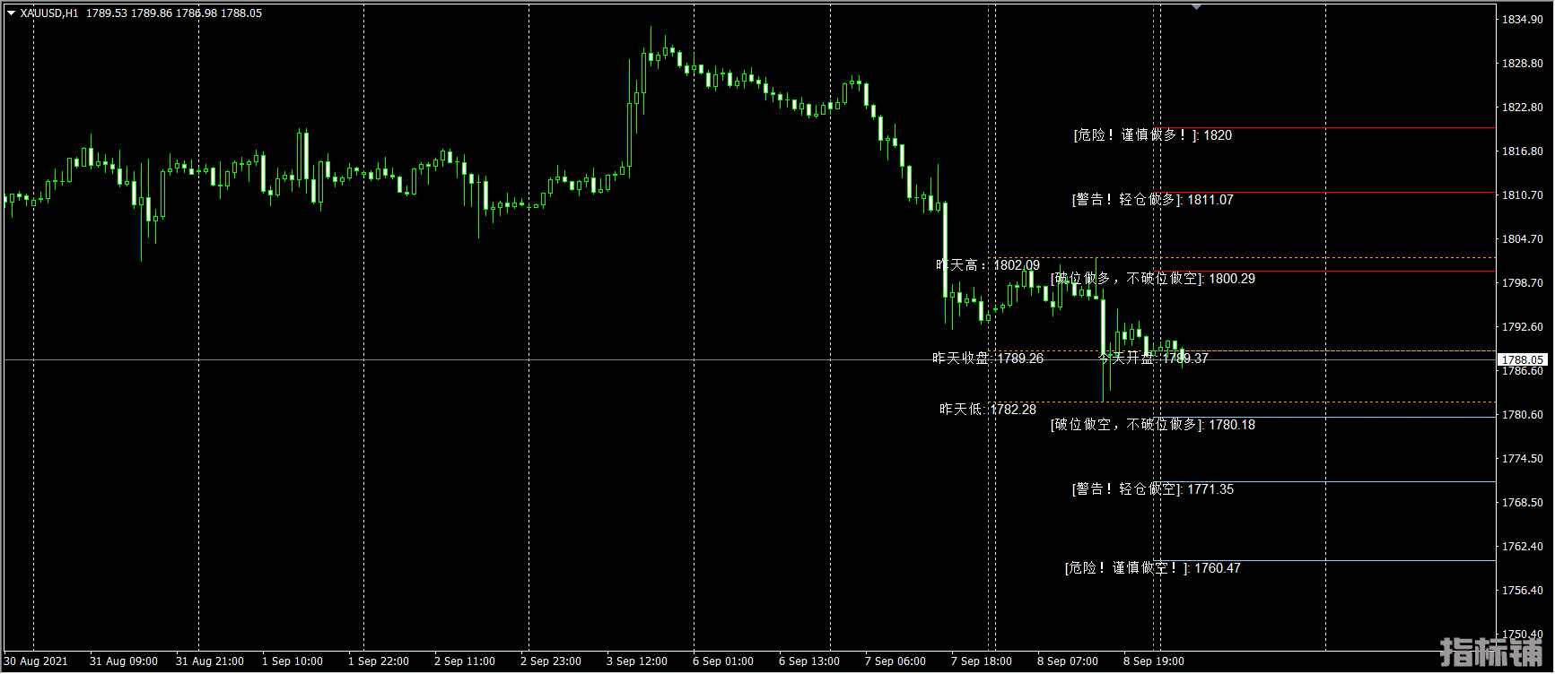Select the label [破位做多，不破位做空]: 1800.29

1153,279
